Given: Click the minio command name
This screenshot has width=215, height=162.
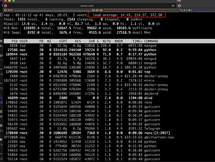Looking at the screenshot, I should point(149,80).
